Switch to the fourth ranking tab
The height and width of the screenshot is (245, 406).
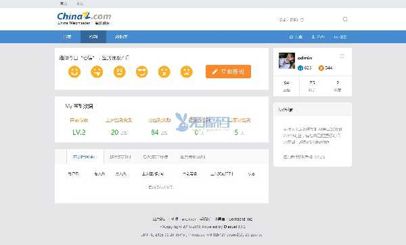[192, 157]
